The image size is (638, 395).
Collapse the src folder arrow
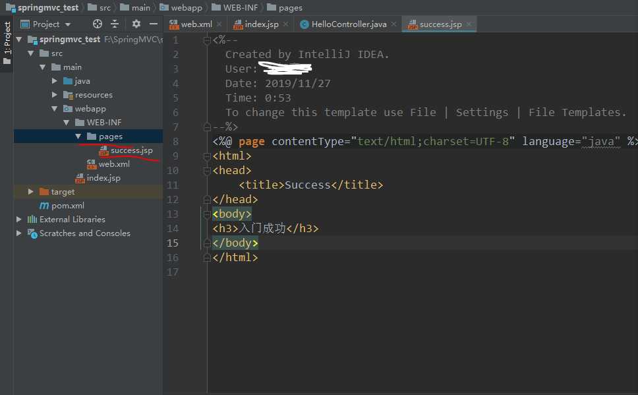[x=30, y=53]
